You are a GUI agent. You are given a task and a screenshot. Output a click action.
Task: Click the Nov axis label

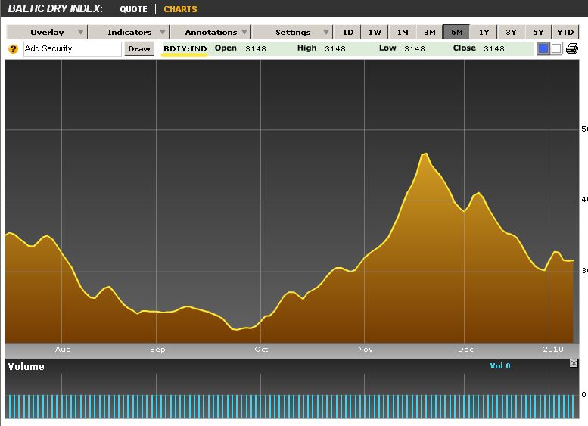366,349
